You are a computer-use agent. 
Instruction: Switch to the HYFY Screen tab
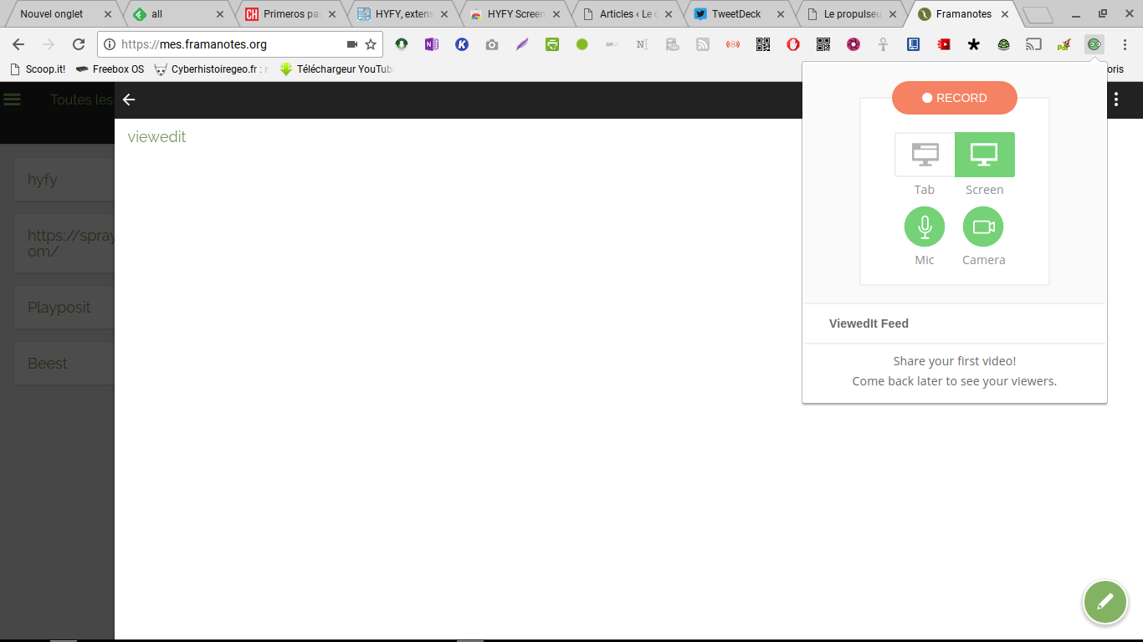(514, 14)
